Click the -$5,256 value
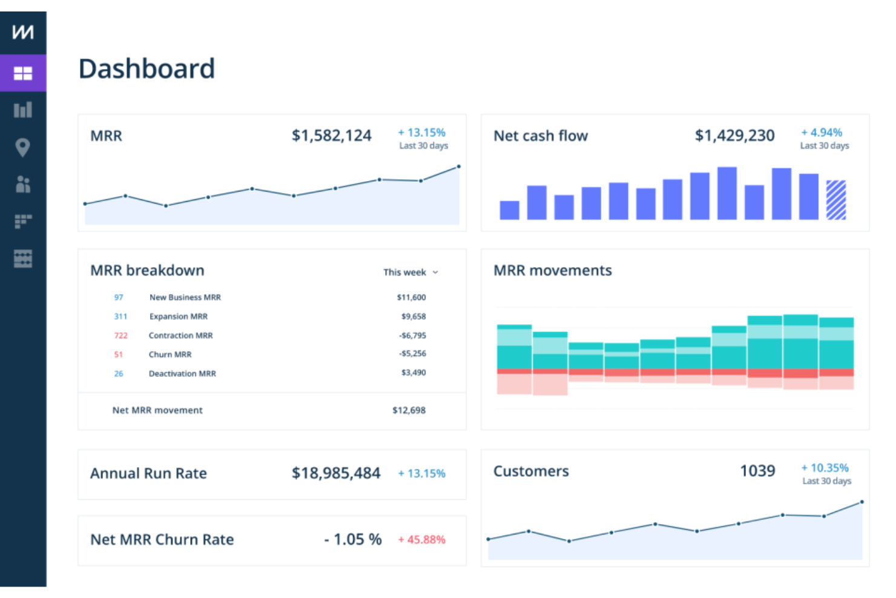This screenshot has height=598, width=896. [x=412, y=353]
